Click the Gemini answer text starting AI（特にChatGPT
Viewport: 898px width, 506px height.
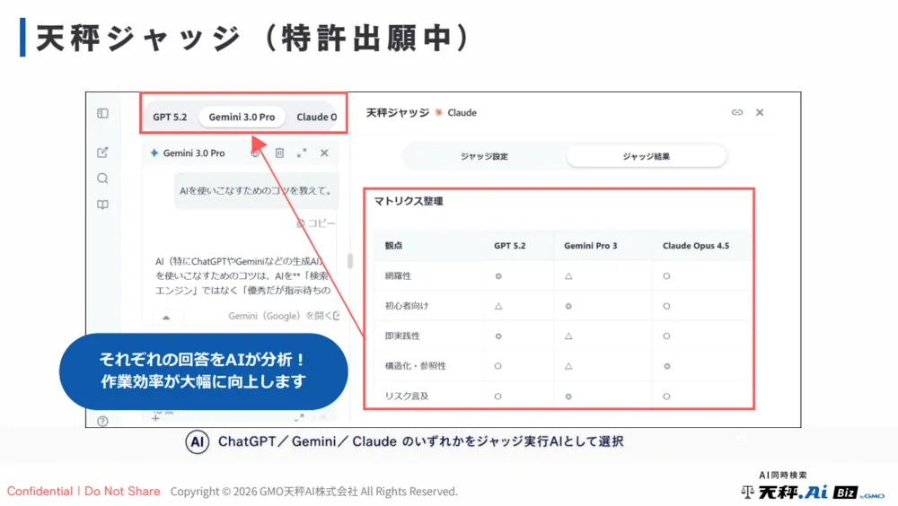242,276
